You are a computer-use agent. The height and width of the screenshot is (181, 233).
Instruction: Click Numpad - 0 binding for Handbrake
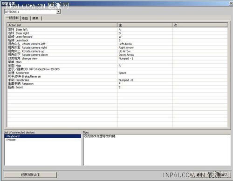[x=126, y=80]
